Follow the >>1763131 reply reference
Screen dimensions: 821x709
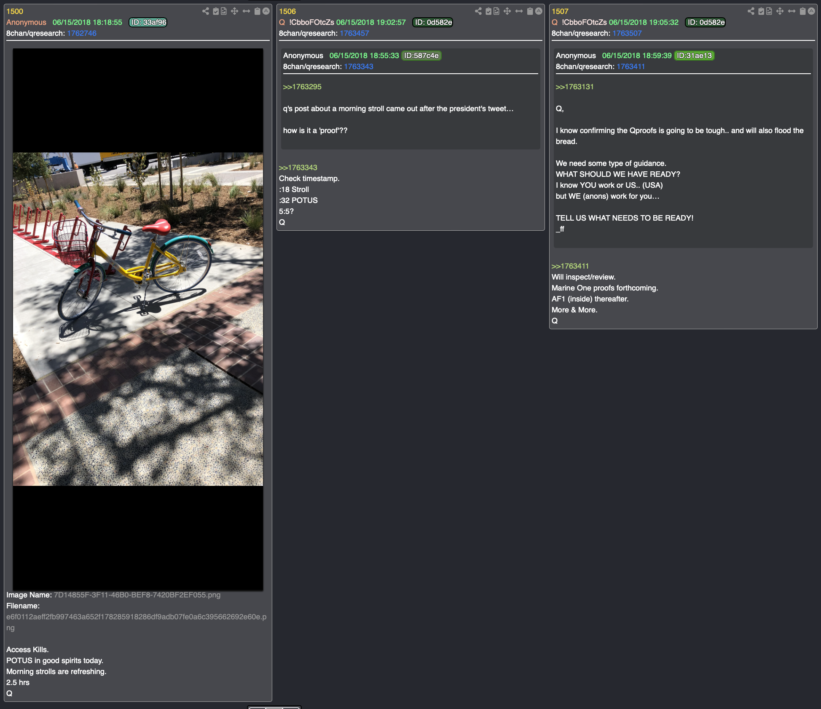pyautogui.click(x=574, y=87)
